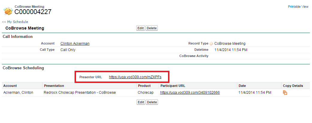
Task: Click the CoBrowse Meeting handshake icon
Action: (x=8, y=11)
